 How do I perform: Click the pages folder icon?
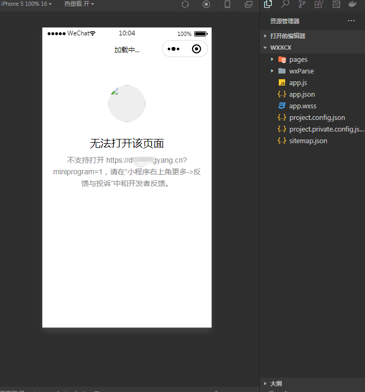[x=282, y=60]
